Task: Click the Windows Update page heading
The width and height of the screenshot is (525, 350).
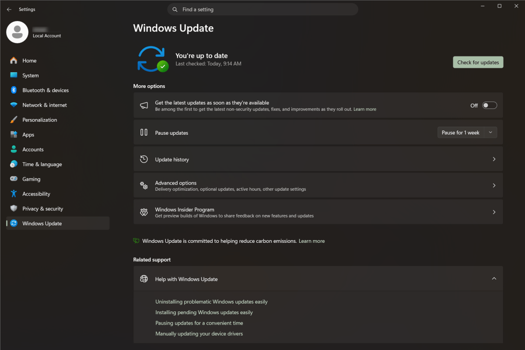Action: tap(173, 28)
